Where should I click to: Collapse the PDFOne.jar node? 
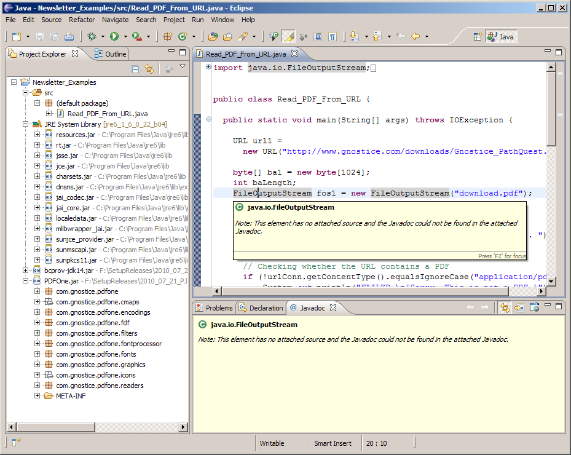coord(25,280)
